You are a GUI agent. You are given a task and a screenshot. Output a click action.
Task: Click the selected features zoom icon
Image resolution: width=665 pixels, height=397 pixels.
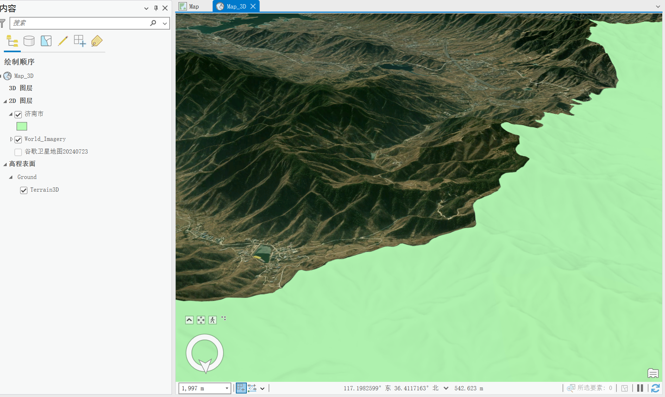tap(571, 388)
